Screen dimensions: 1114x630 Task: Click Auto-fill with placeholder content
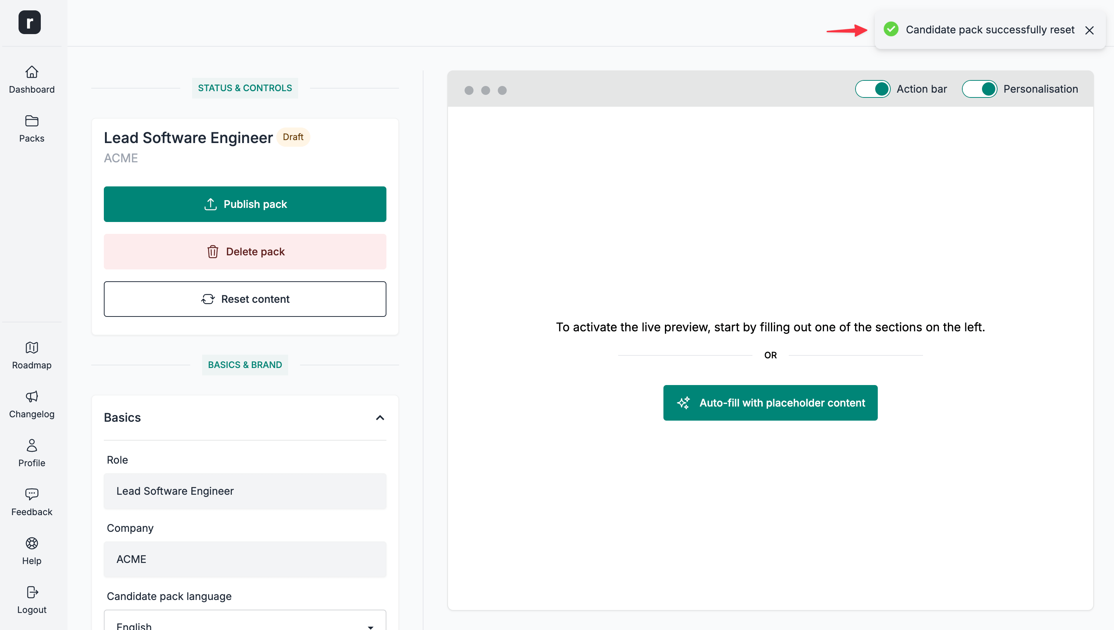click(x=770, y=403)
